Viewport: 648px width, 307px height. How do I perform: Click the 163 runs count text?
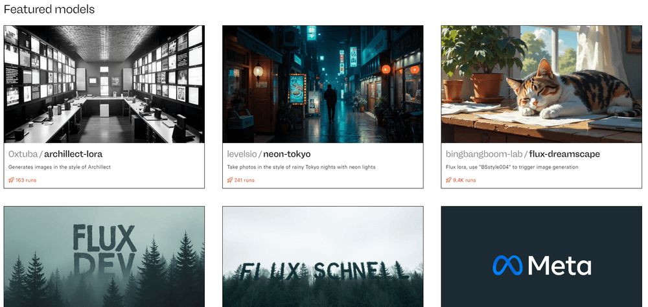click(26, 180)
